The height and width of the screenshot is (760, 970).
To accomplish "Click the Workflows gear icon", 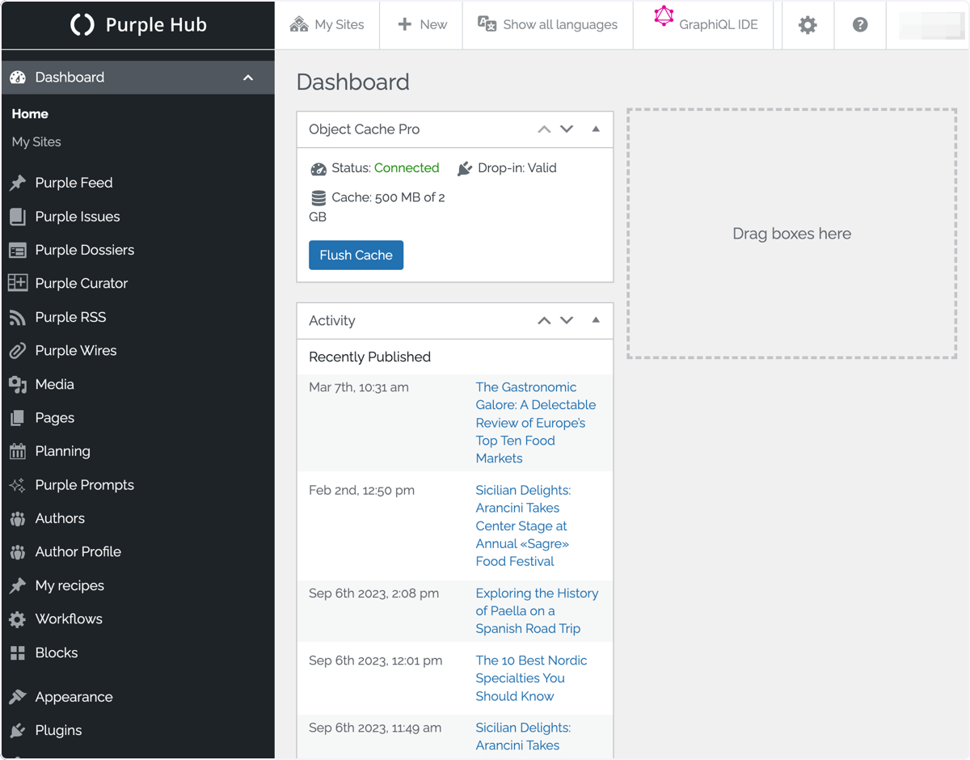I will [x=18, y=619].
